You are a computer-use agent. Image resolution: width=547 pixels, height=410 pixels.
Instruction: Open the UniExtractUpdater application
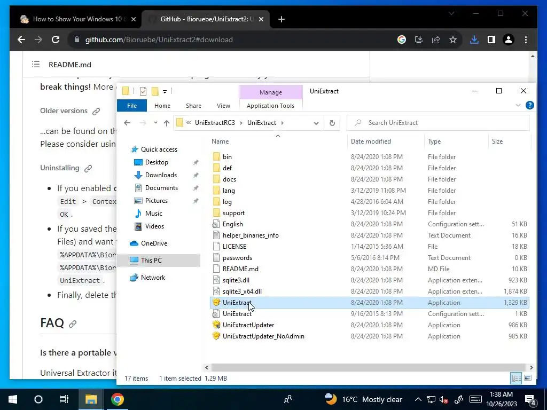click(x=248, y=325)
